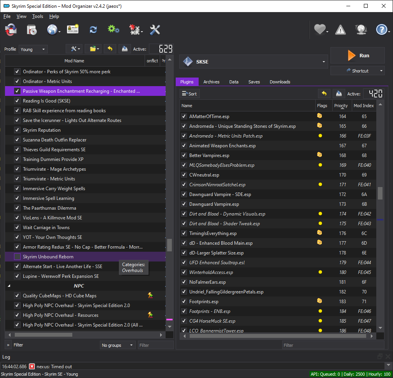The width and height of the screenshot is (393, 378).
Task: Click archive flag icon for Better Vampires.esp
Action: point(320,155)
